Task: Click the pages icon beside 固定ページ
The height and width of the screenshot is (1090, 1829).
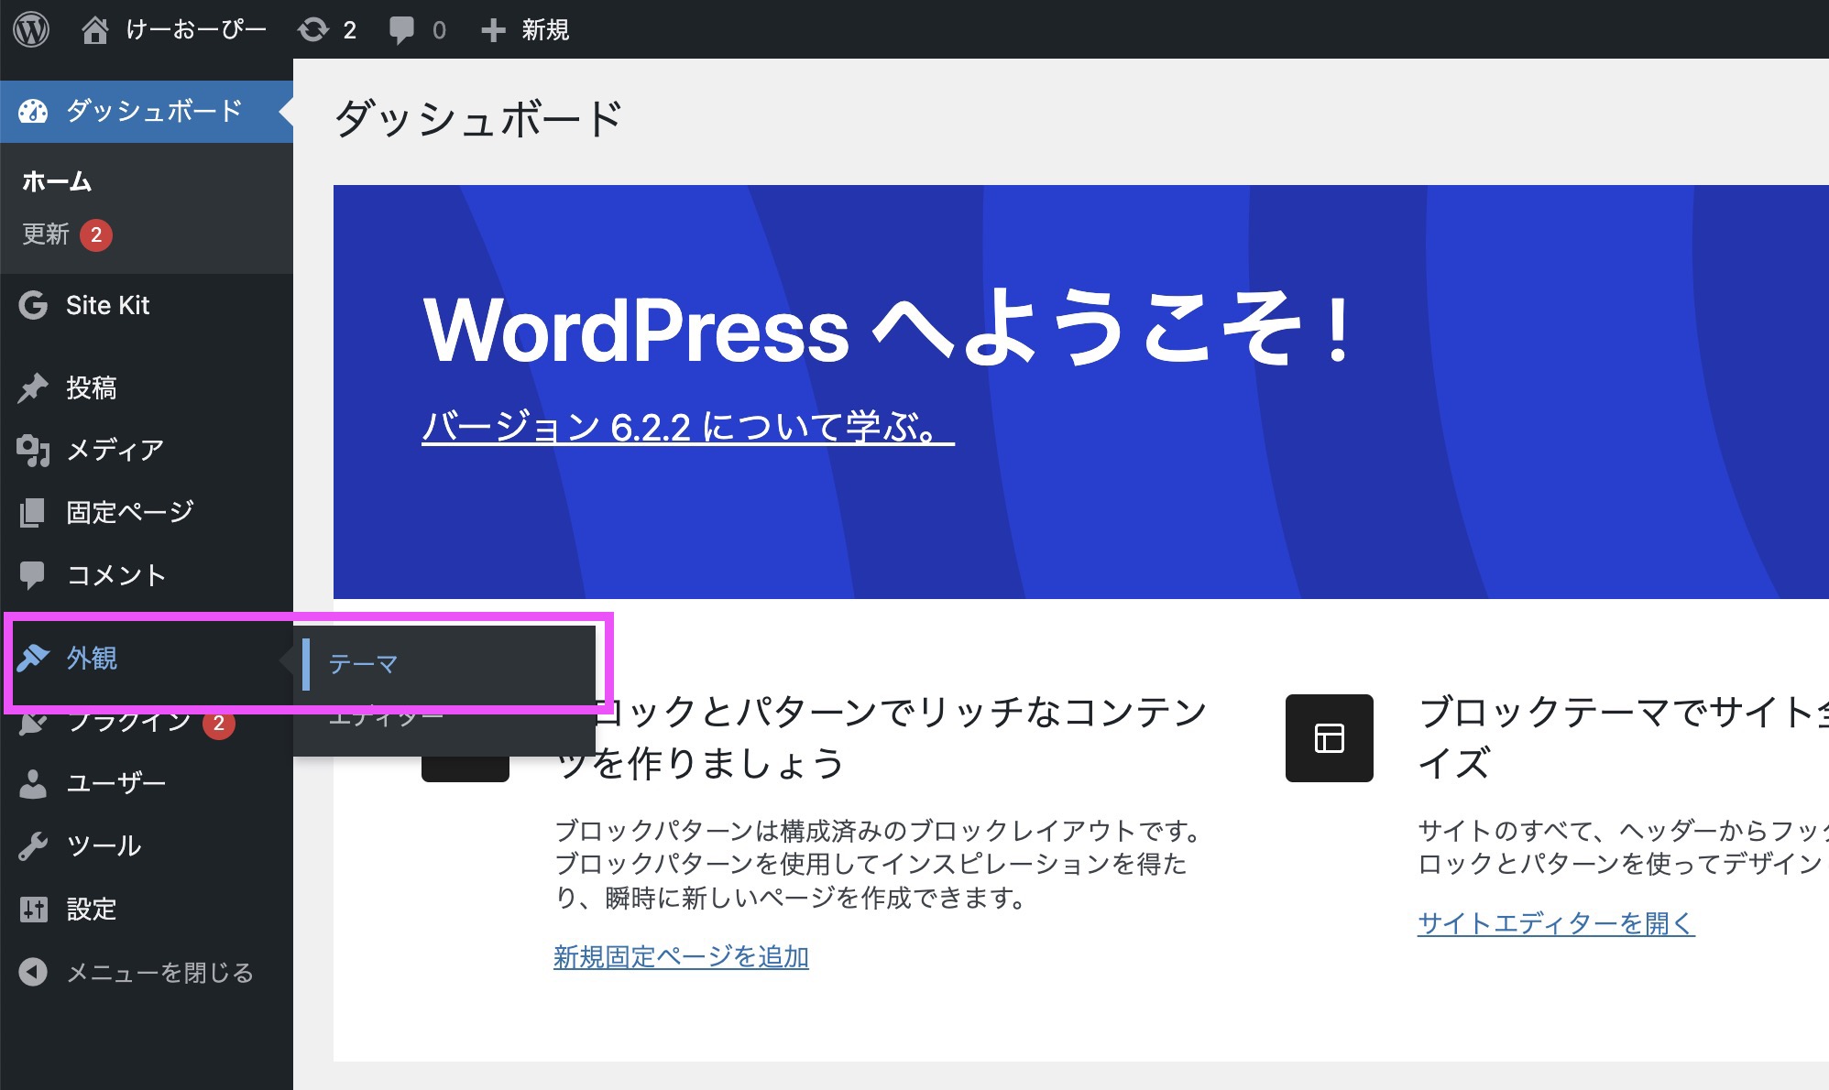Action: pyautogui.click(x=33, y=512)
